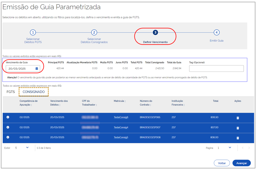This screenshot has width=256, height=169.
Task: Jump to step 4 Emitir Guia
Action: click(216, 33)
